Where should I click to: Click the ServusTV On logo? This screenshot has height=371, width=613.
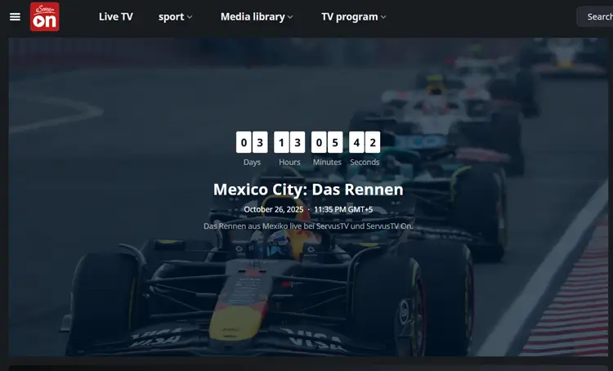(44, 16)
